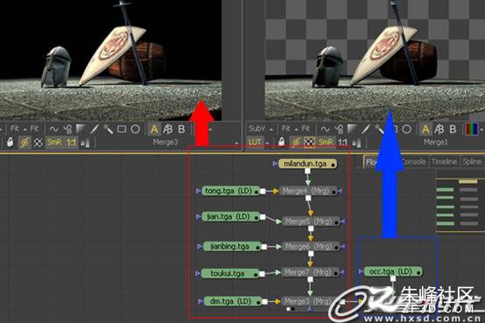Toggle checker underlay in left viewer
This screenshot has height=323, width=485.
(x=38, y=143)
